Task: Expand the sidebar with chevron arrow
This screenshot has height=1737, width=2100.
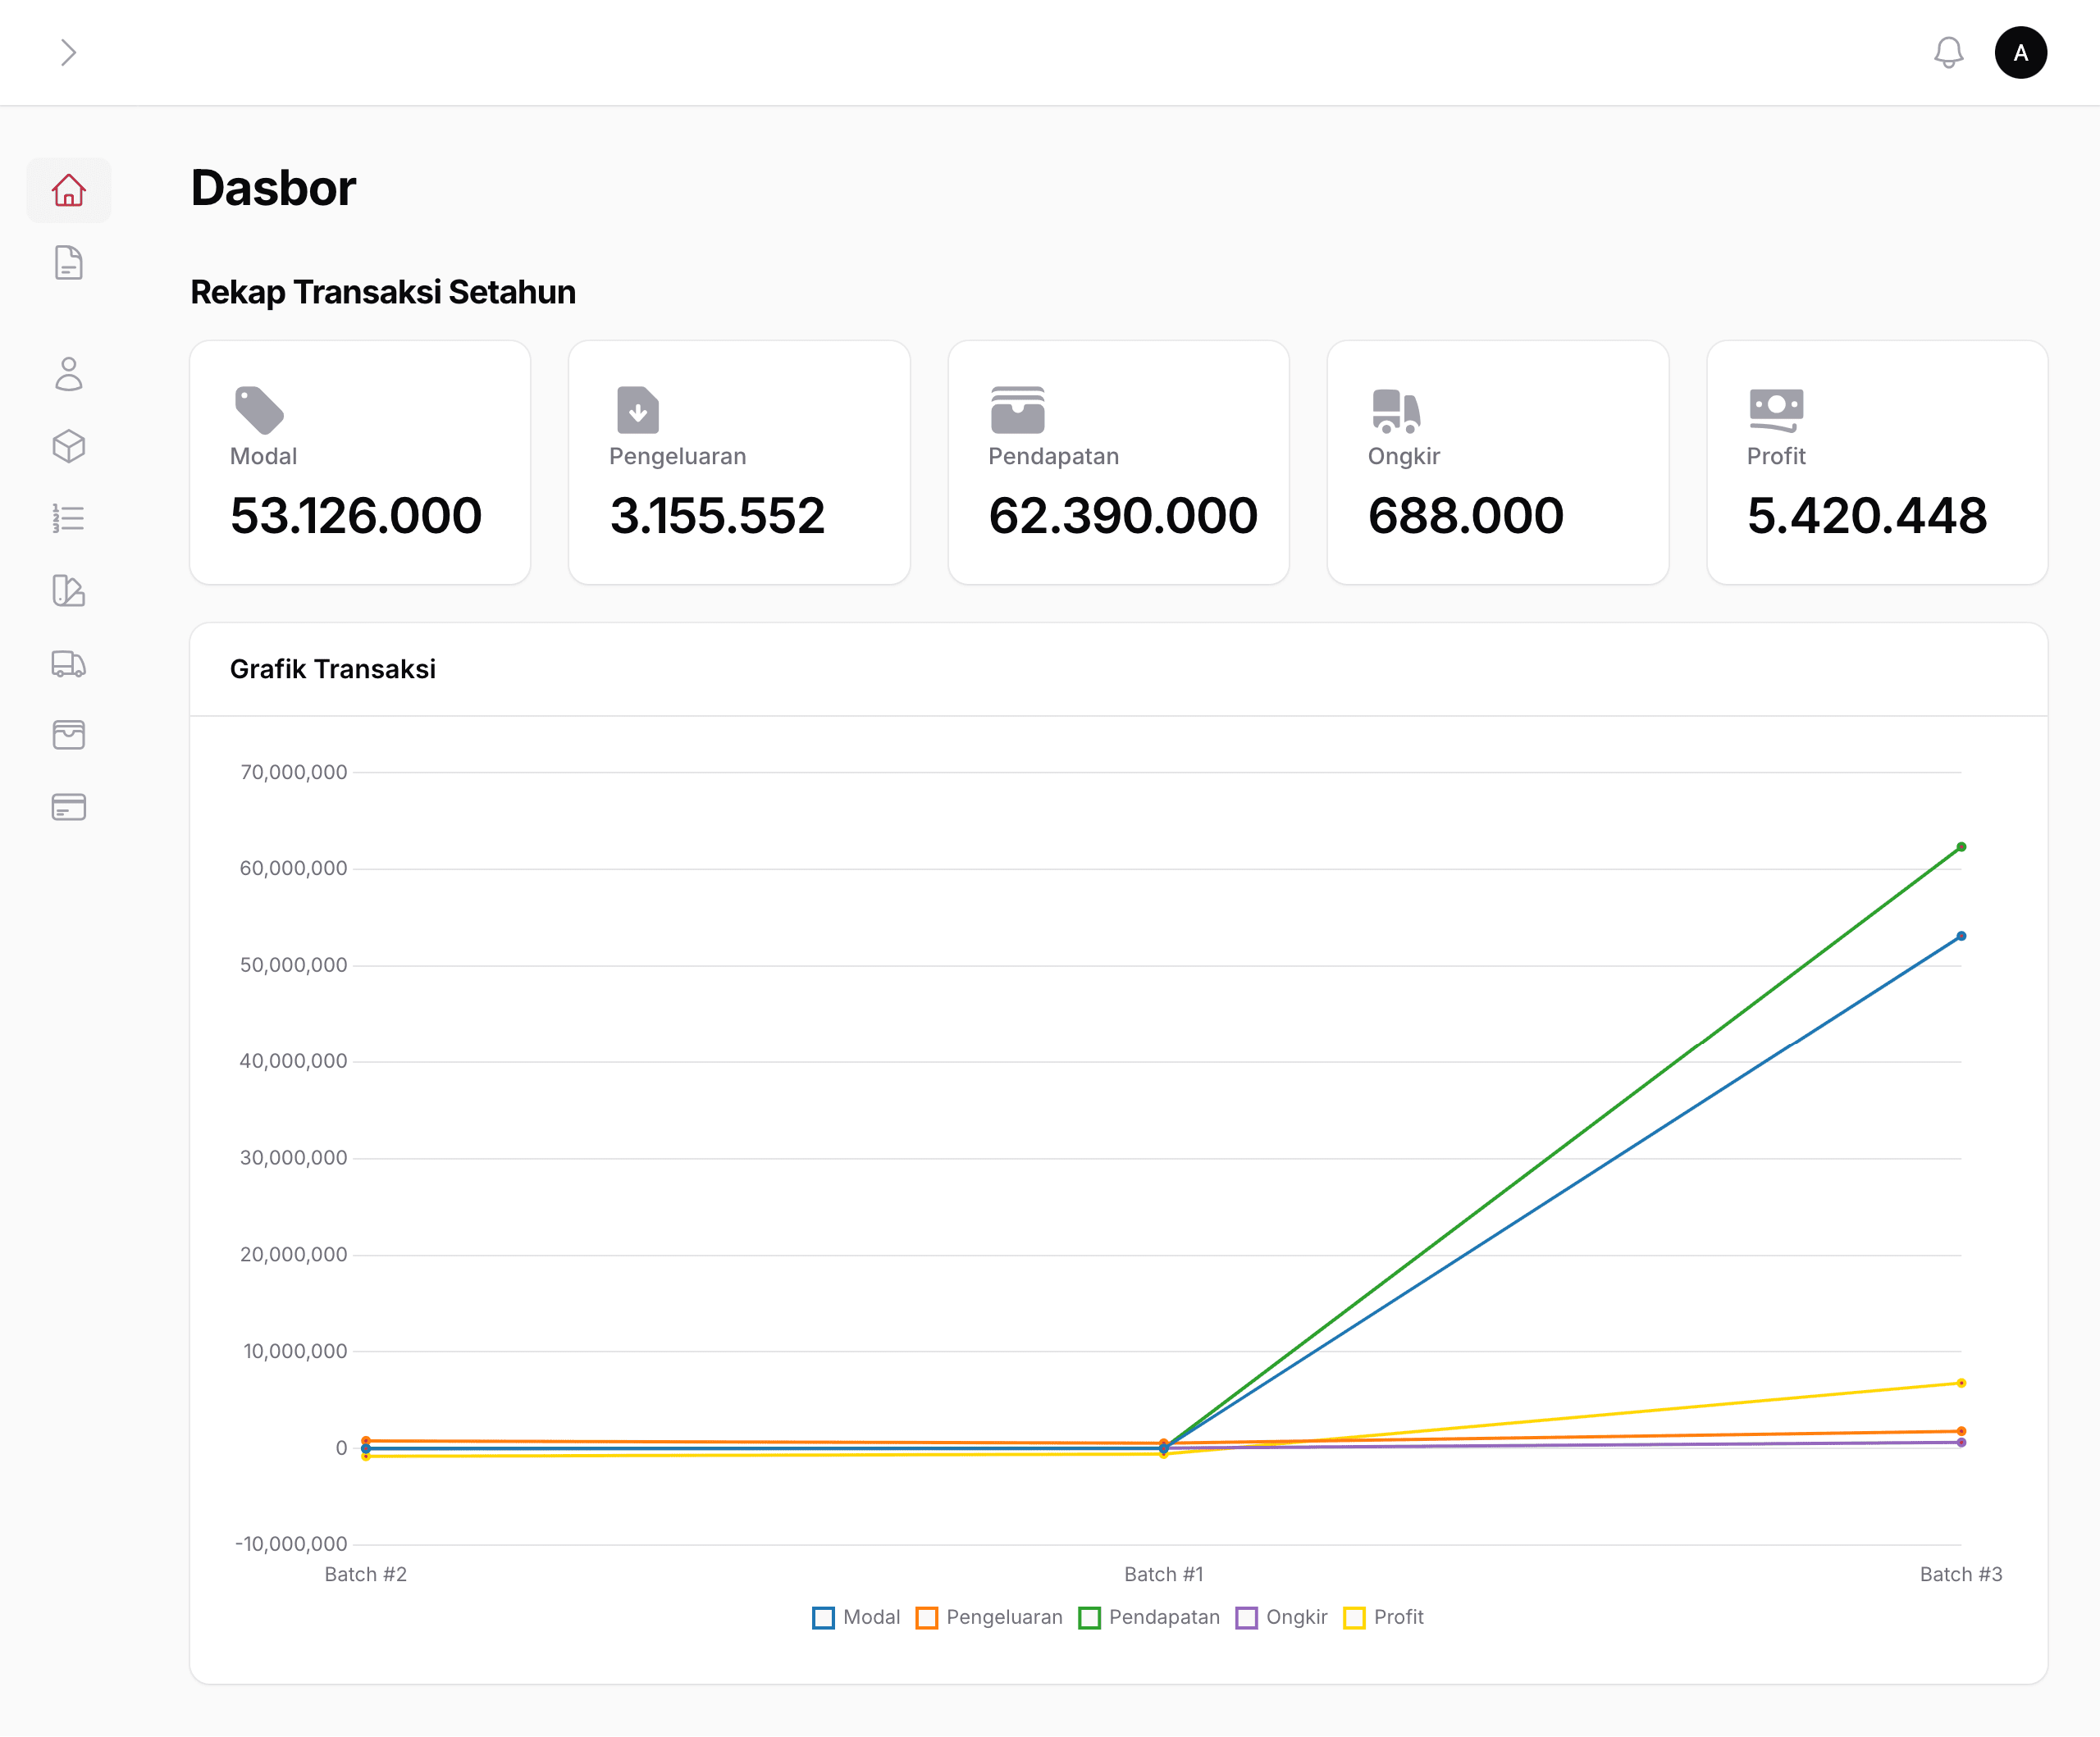Action: click(68, 52)
